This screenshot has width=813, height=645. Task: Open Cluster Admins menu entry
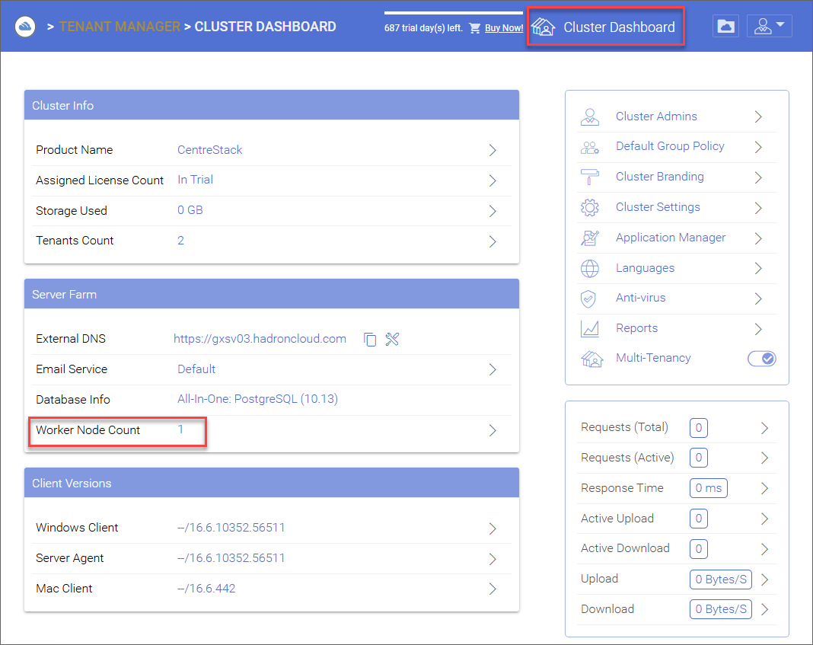coord(656,117)
